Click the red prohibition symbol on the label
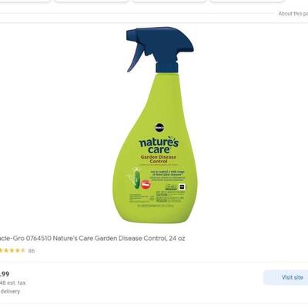This screenshot has width=308, height=308. tap(146, 184)
